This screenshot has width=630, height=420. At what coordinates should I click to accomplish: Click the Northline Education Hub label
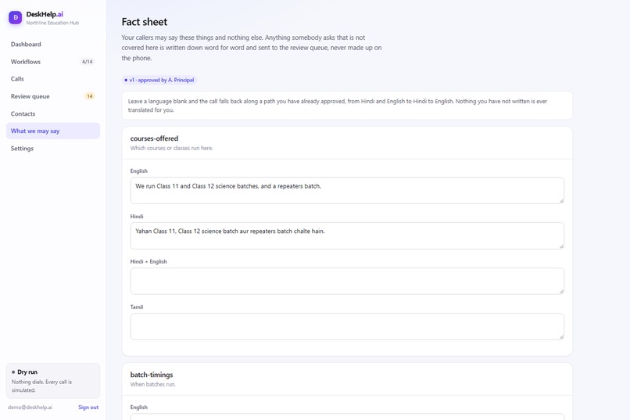(52, 23)
